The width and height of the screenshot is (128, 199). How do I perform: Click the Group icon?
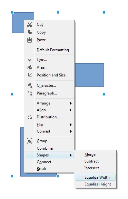pos(30,141)
